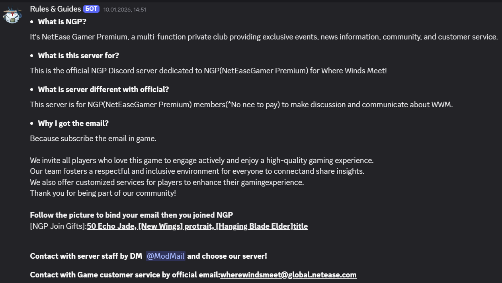The image size is (502, 283).
Task: Click the "[NGP Join Gifts]:" label
Action: pos(58,226)
